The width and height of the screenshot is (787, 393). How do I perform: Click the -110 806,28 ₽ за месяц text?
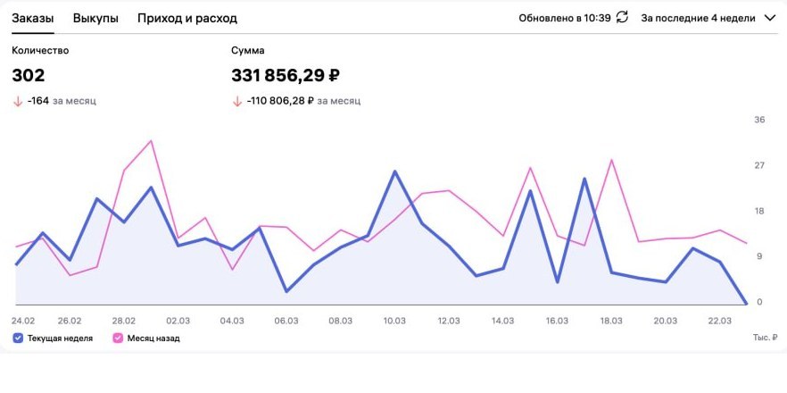click(x=303, y=101)
